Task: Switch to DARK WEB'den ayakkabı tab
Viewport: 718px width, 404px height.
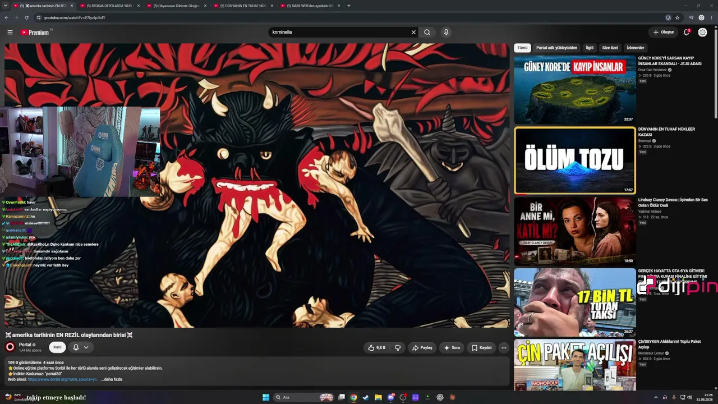Action: [310, 6]
